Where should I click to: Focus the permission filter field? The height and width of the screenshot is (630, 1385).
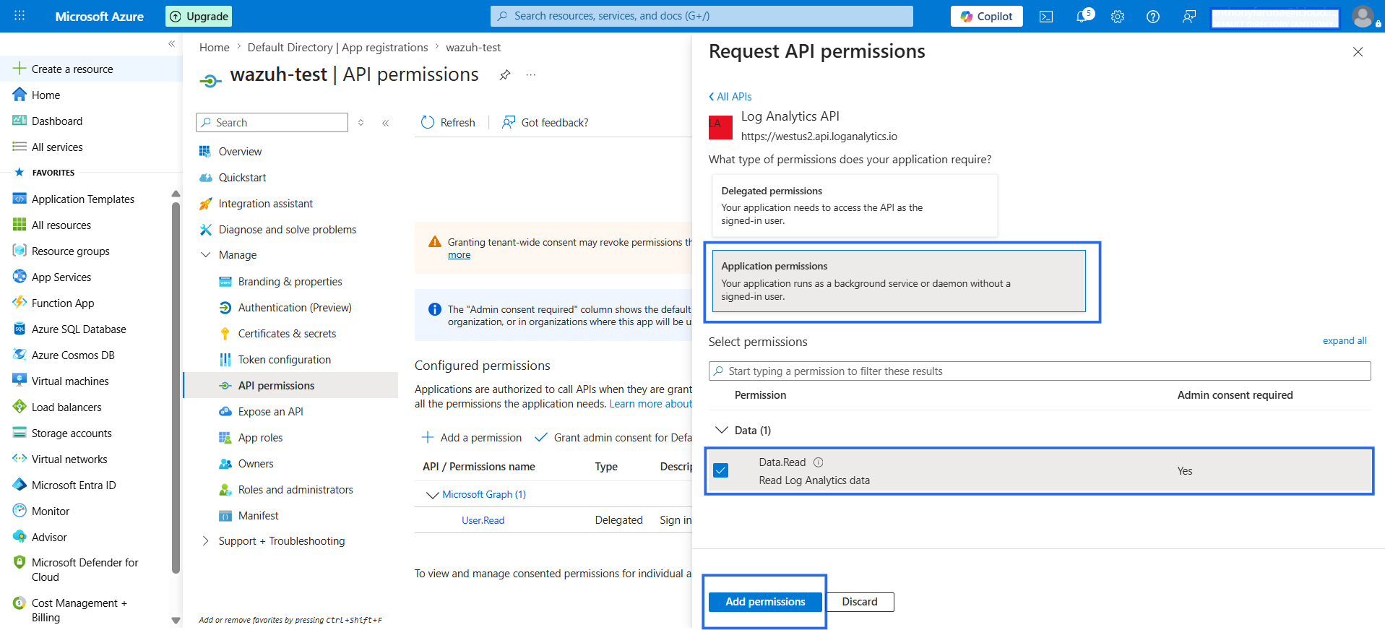1040,371
